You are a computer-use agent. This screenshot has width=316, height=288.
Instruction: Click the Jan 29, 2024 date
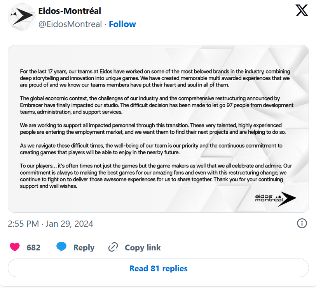coord(69,224)
